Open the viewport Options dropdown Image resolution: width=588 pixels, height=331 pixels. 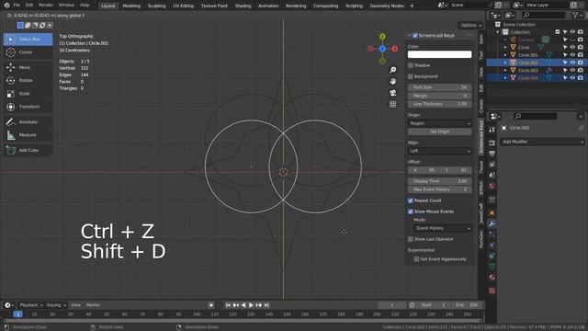point(470,25)
